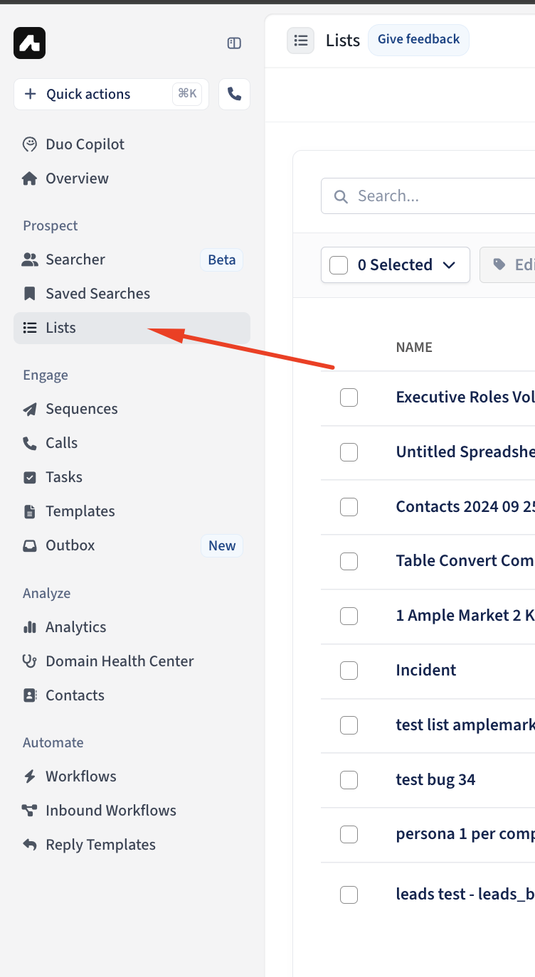Collapse the sidebar panel toggle icon
Image resolution: width=535 pixels, height=977 pixels.
pos(234,43)
